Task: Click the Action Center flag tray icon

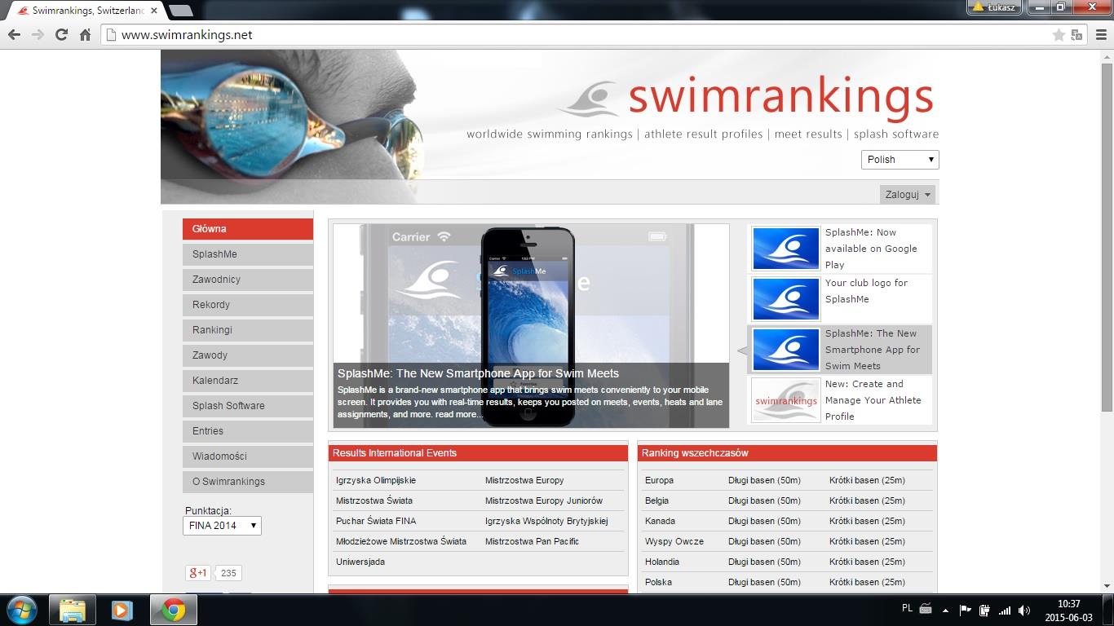Action: tap(965, 610)
